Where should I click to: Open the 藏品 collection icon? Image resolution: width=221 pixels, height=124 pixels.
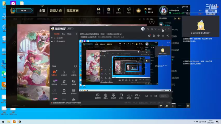pos(109,10)
